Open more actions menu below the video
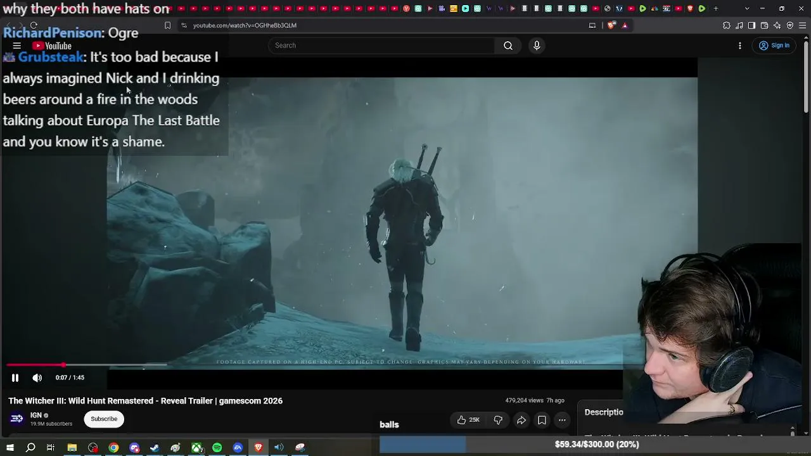 (562, 420)
